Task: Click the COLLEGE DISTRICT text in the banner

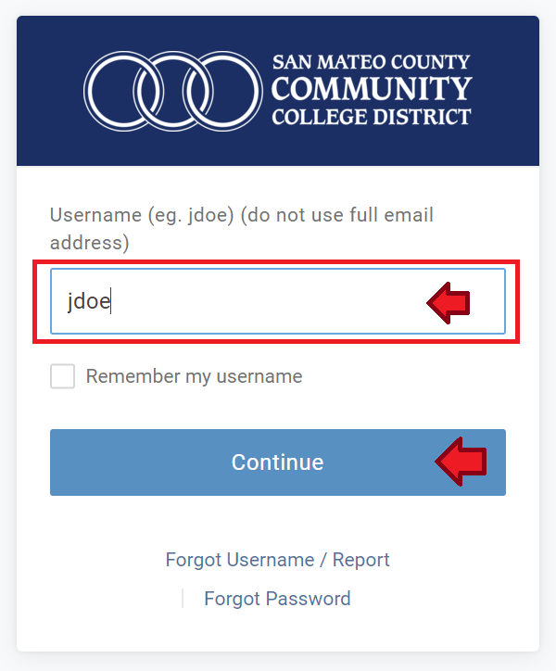Action: click(x=371, y=117)
